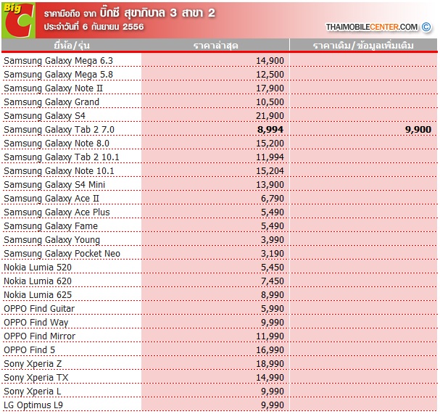This screenshot has height=414, width=440.
Task: Open THAIMOBILECENTER.COM link
Action: (372, 27)
